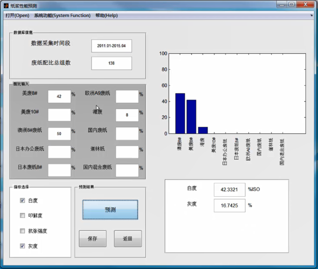Toggle the 白度 checkbox
The image size is (318, 269).
tap(22, 201)
